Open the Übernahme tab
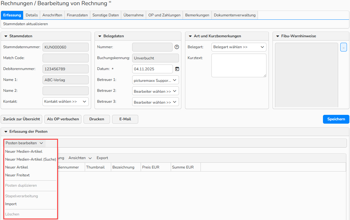350x220 pixels. (133, 15)
